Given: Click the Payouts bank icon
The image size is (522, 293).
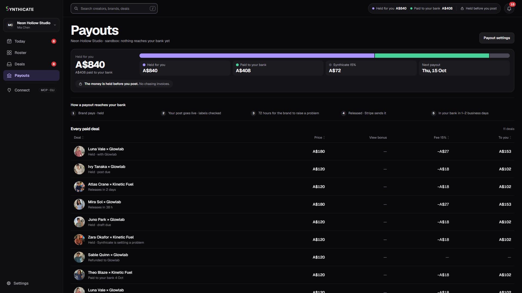Looking at the screenshot, I should (9, 75).
